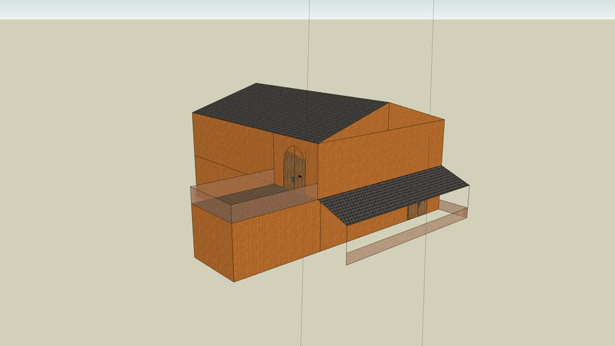
Task: Pick the mesh fence side panel at far right
Action: tap(453, 207)
